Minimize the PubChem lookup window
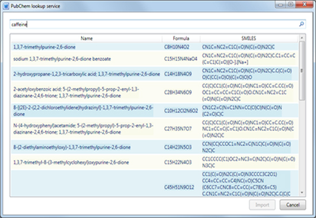316x218 pixels. click(x=280, y=4)
